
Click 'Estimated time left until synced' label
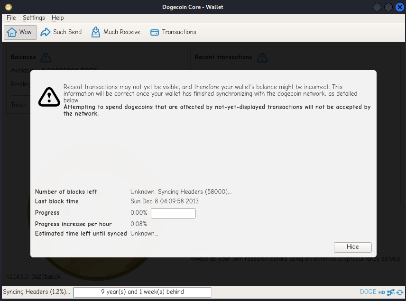coord(81,233)
